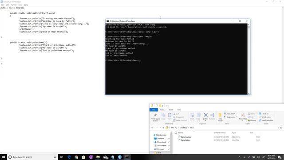Open the Action Center notification icon
This screenshot has width=284, height=160.
(280, 157)
